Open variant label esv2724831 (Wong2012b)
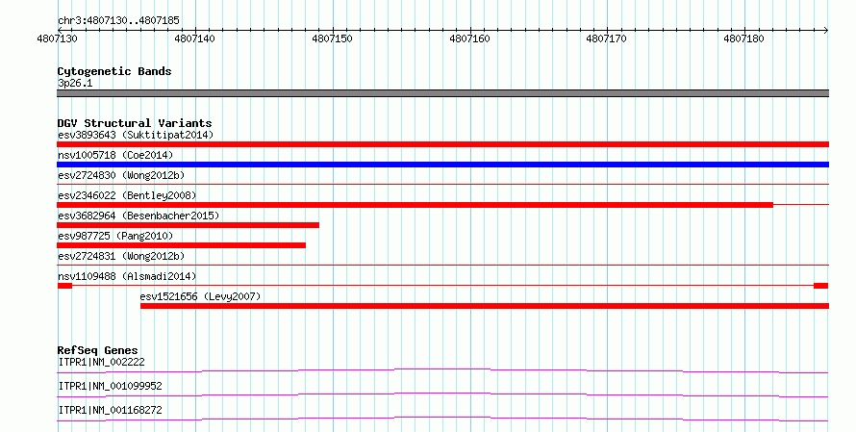This screenshot has height=432, width=856. tap(121, 256)
